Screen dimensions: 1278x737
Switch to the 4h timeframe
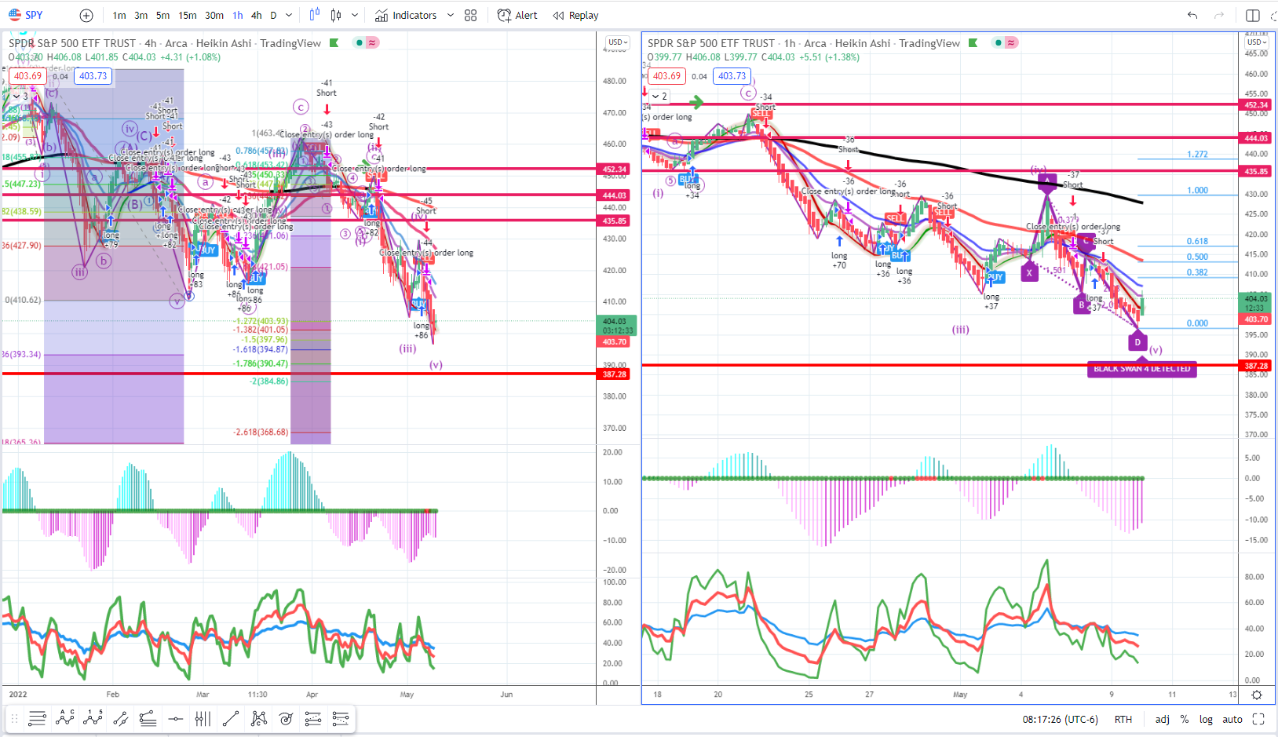click(257, 16)
